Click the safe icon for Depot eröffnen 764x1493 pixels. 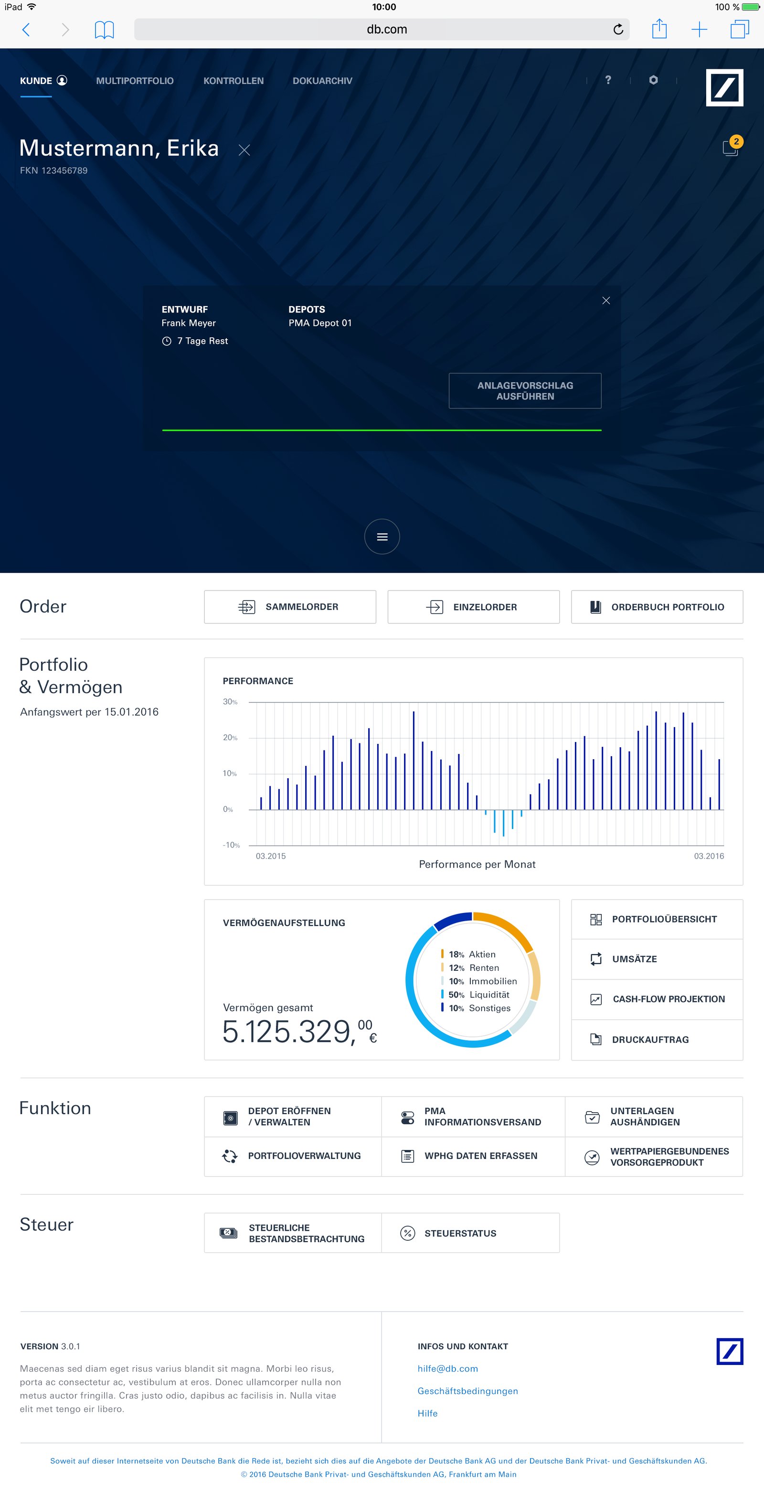pyautogui.click(x=230, y=1117)
